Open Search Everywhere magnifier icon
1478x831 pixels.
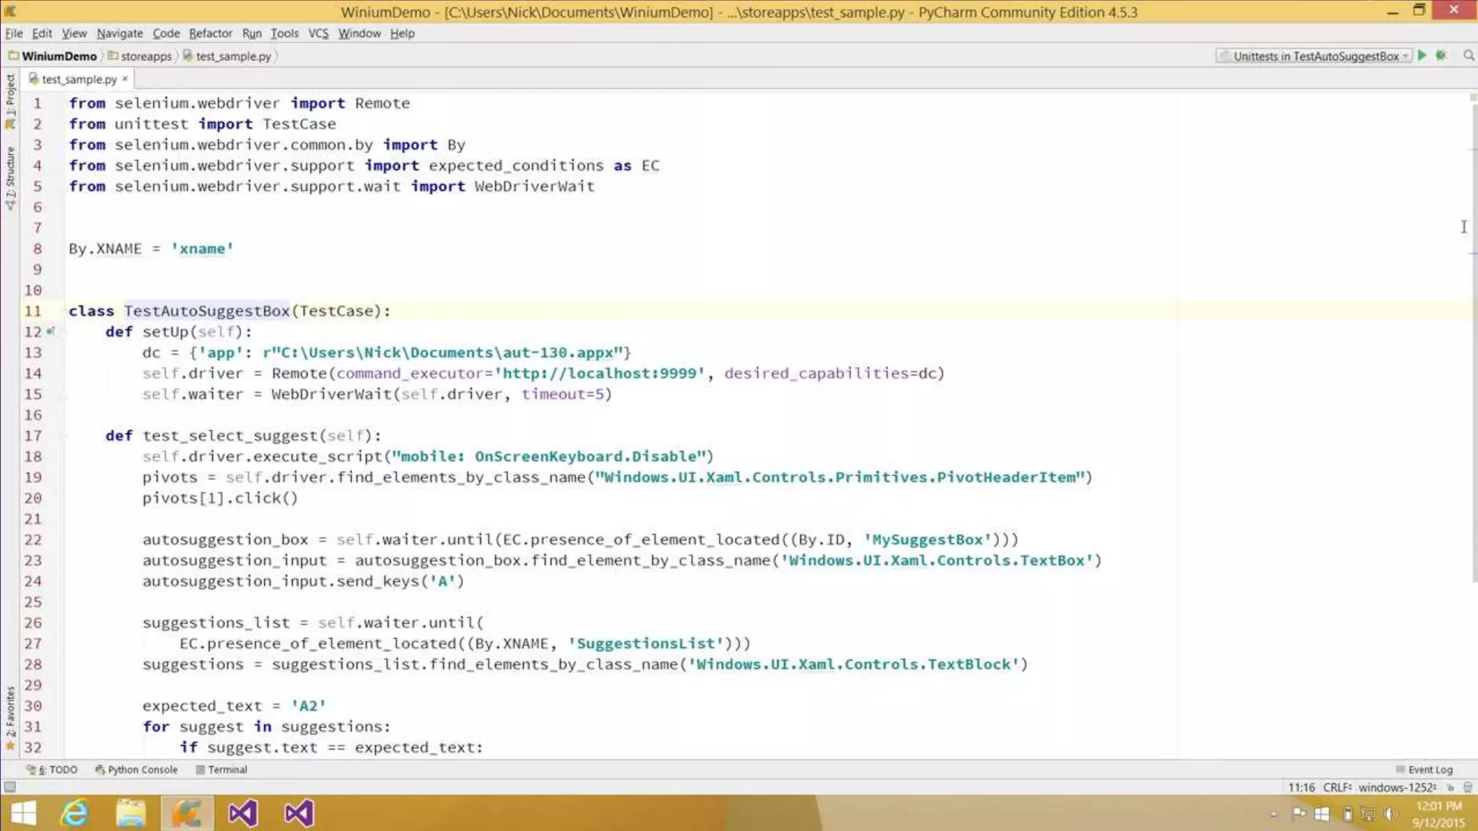[1468, 56]
